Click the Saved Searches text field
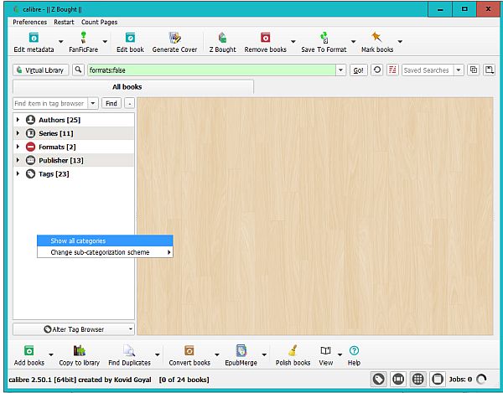This screenshot has height=393, width=503. (428, 70)
